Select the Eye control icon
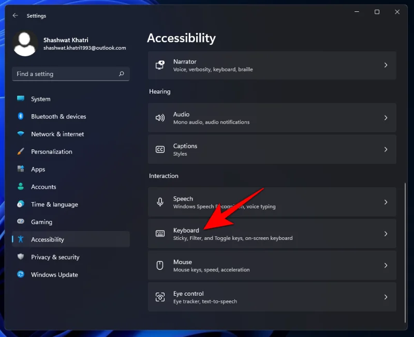The height and width of the screenshot is (337, 414). [161, 297]
